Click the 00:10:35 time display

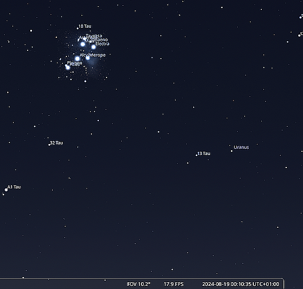(241, 284)
